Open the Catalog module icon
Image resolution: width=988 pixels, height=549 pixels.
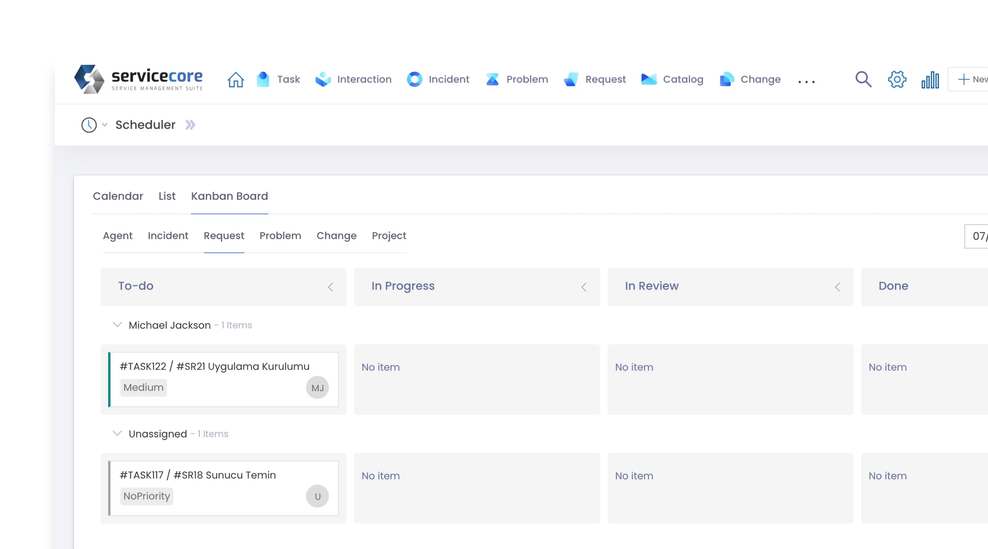coord(649,79)
